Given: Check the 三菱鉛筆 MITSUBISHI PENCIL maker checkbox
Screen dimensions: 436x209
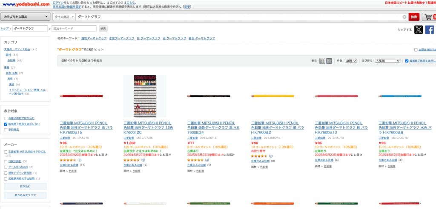Looking at the screenshot, I should (6, 152).
